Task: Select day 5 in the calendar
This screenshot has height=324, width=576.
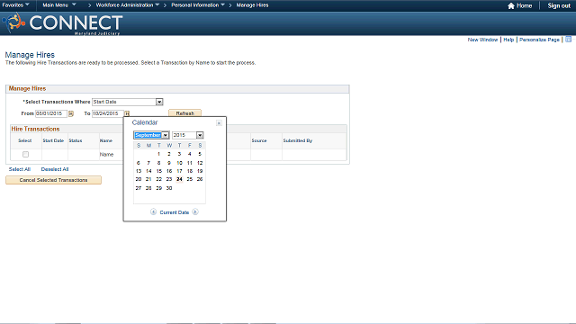Action: (x=200, y=154)
